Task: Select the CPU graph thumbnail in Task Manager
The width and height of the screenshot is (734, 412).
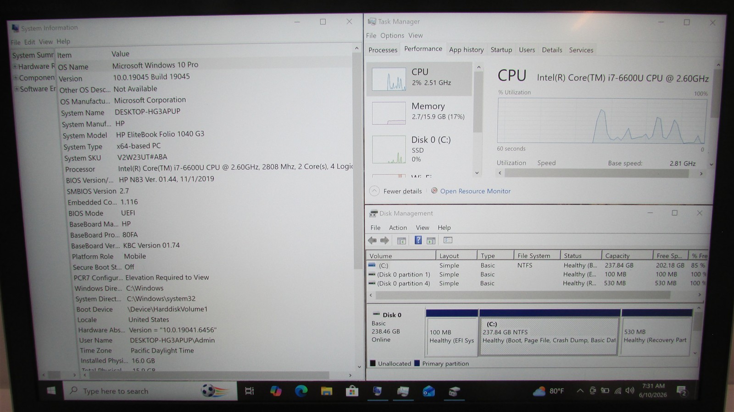Action: point(389,79)
